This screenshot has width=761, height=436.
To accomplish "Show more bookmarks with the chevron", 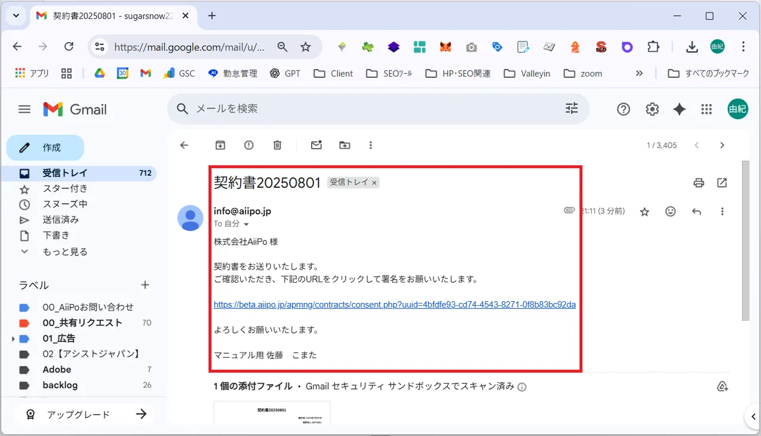I will [x=639, y=74].
